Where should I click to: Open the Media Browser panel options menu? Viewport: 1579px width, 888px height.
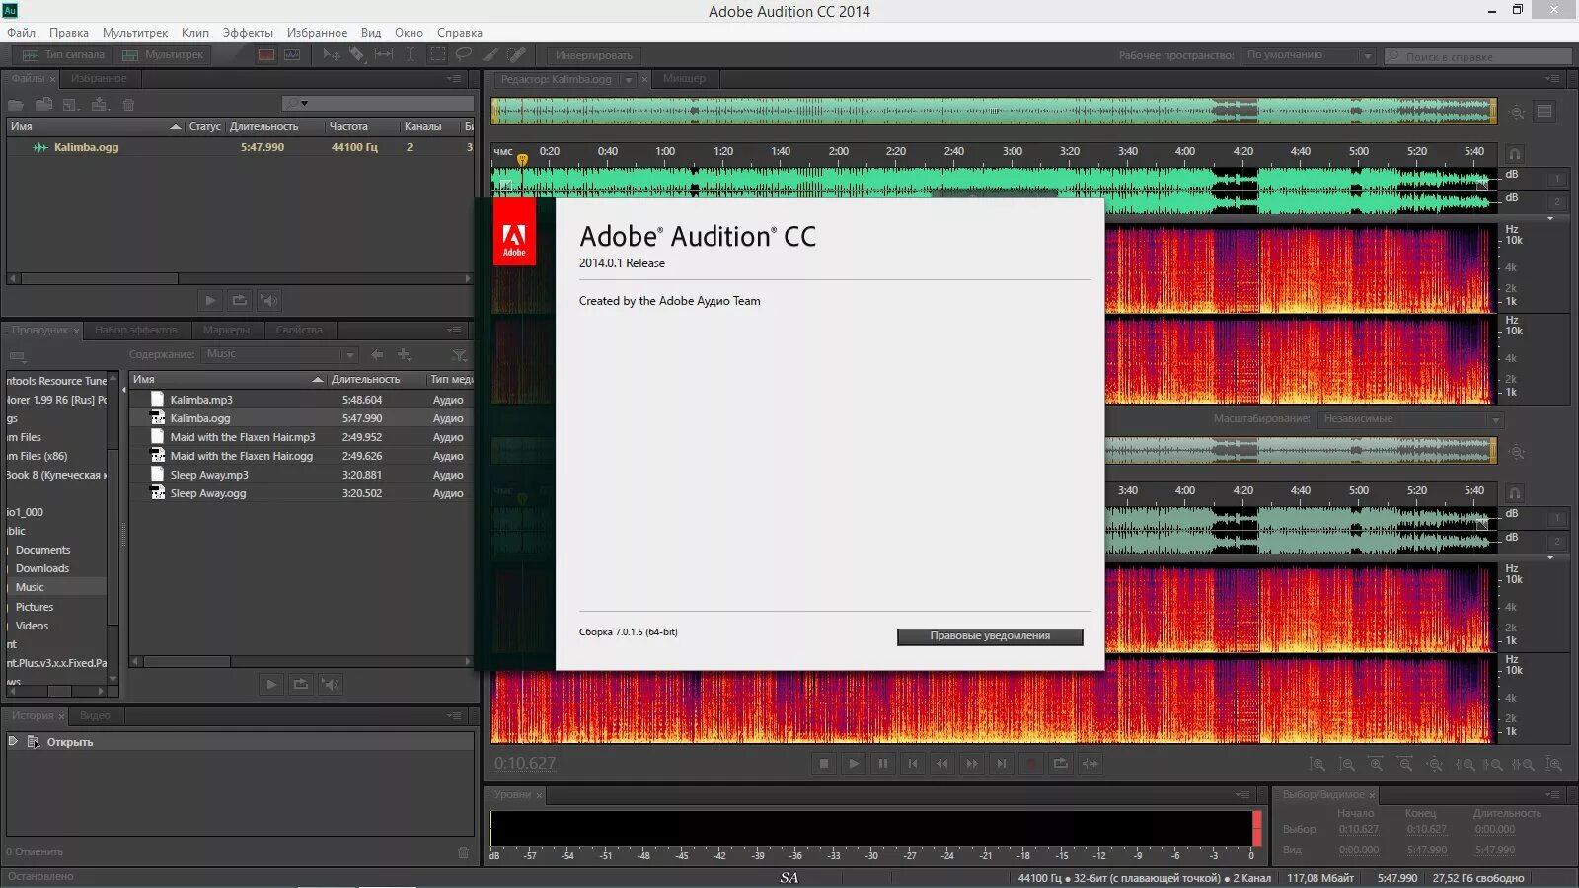coord(454,331)
